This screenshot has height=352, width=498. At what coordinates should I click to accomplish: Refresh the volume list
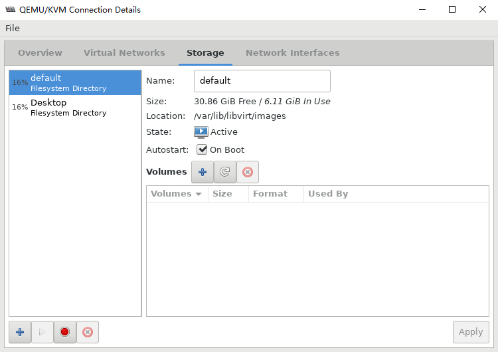(225, 172)
